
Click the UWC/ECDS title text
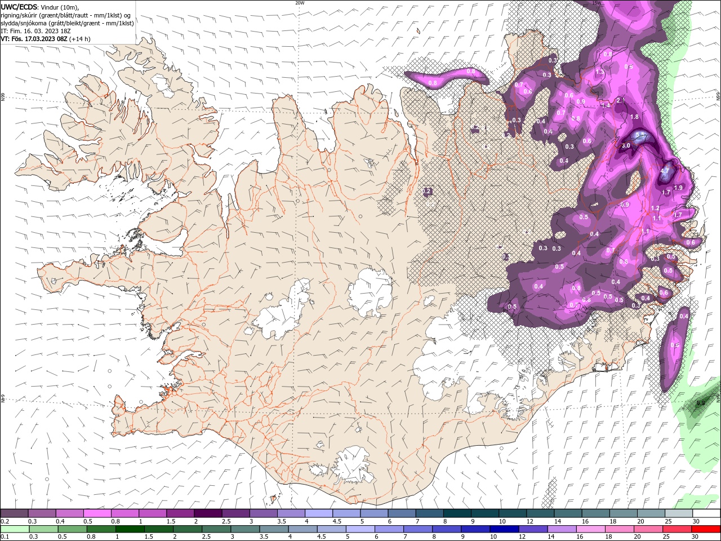(x=19, y=7)
